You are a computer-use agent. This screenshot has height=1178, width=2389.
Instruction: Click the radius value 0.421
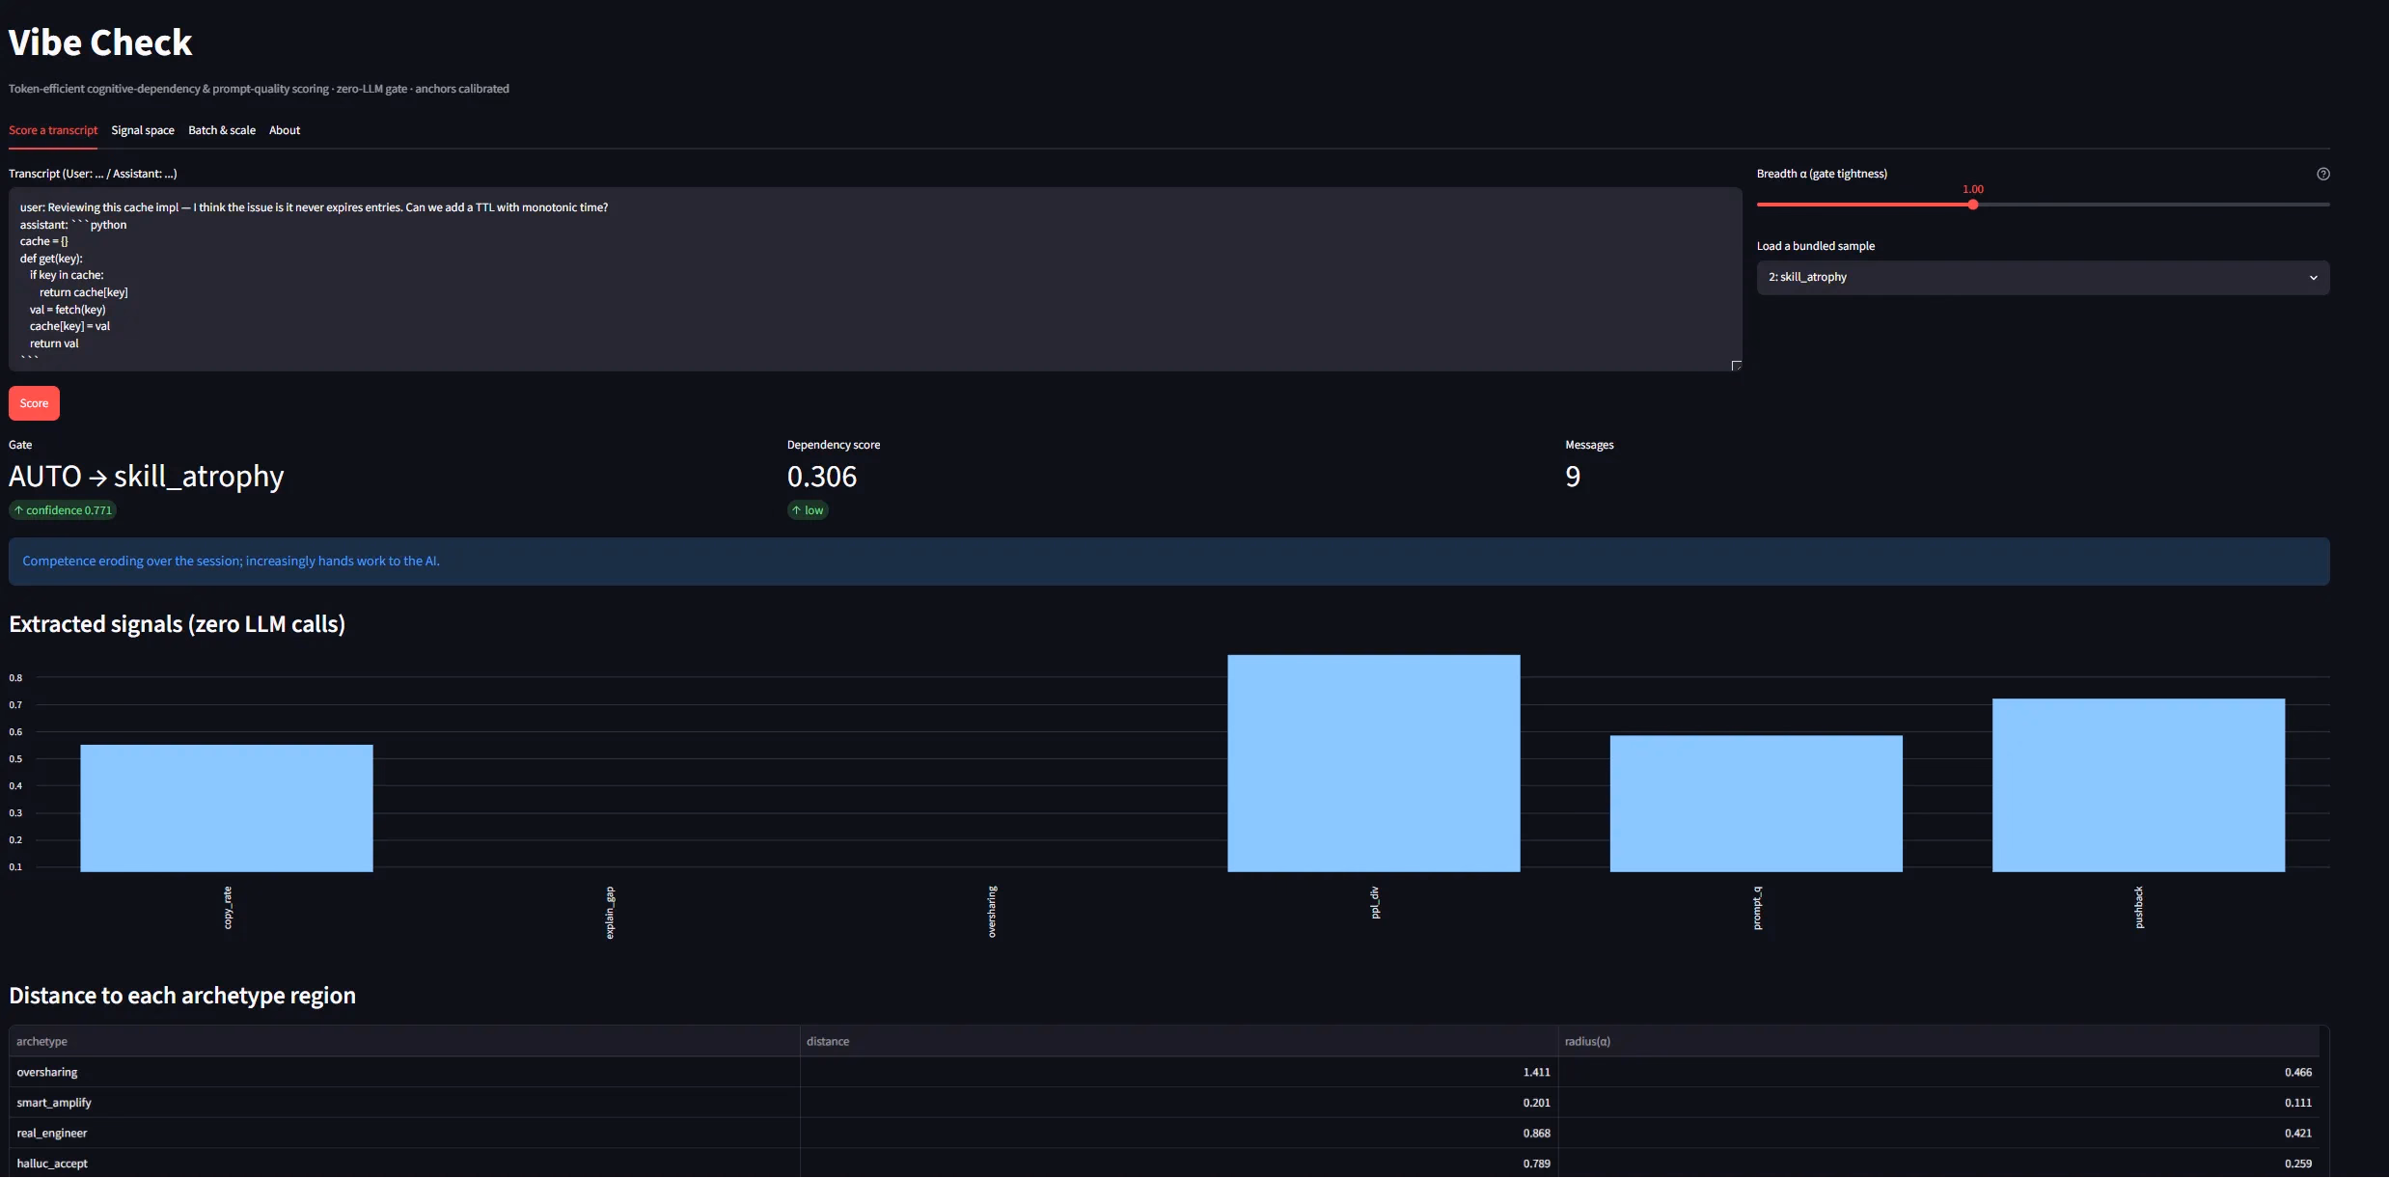tap(2297, 1133)
